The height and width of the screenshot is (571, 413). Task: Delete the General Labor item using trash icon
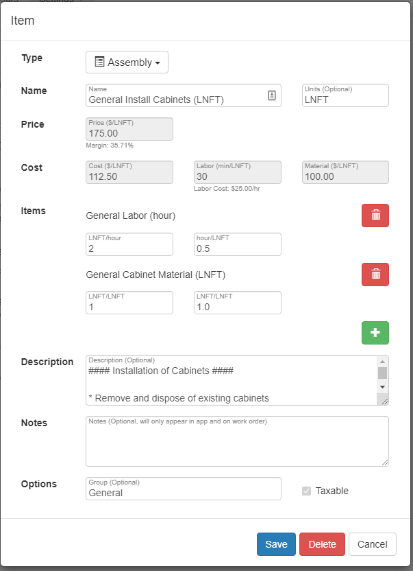[375, 215]
